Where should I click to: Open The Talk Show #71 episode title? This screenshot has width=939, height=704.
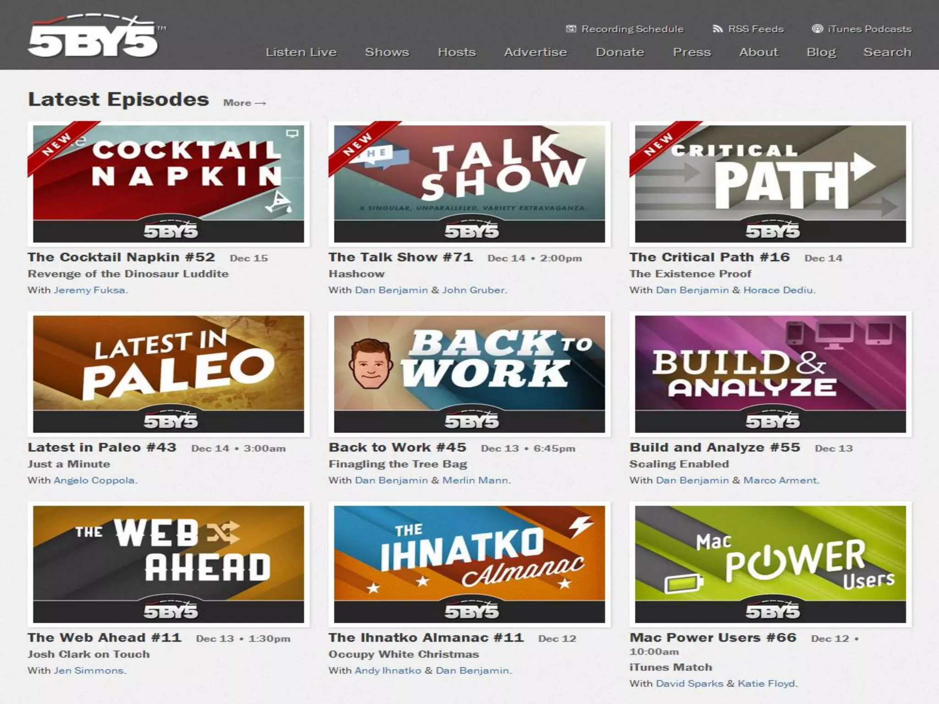click(400, 257)
